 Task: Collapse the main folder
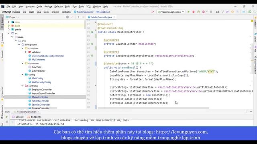coord(12,37)
